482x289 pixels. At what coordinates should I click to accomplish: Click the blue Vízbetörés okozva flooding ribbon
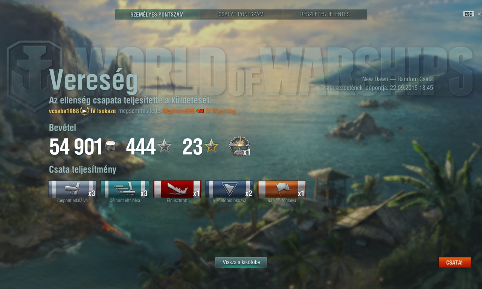[229, 189]
